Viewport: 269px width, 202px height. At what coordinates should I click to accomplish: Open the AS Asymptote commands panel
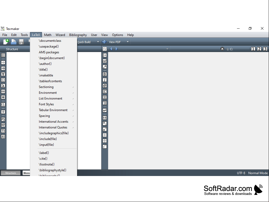(3, 137)
